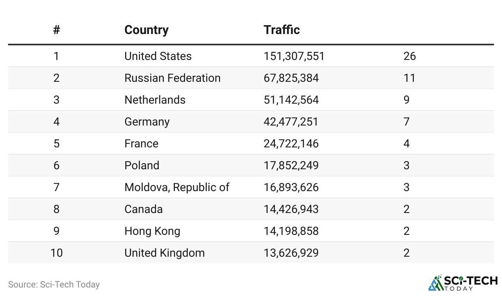Click the Hong Kong cell
This screenshot has width=502, height=298.
pos(152,231)
